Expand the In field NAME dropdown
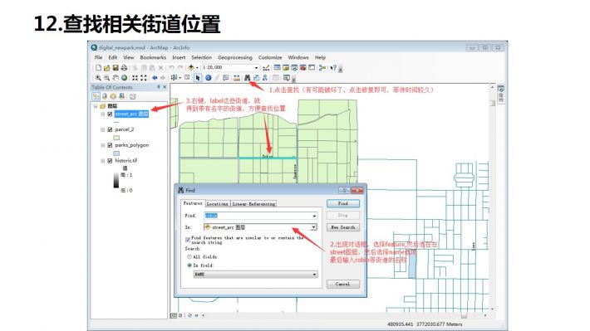Screen dimensions: 590x331 [x=314, y=275]
